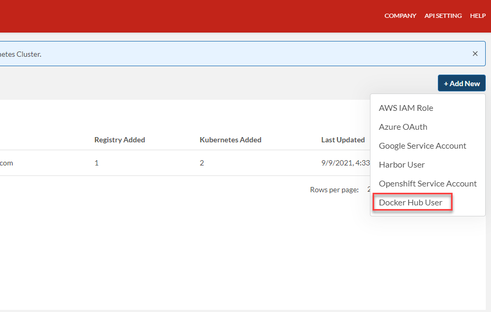
Task: Open the COMPANY navigation link
Action: tap(400, 16)
